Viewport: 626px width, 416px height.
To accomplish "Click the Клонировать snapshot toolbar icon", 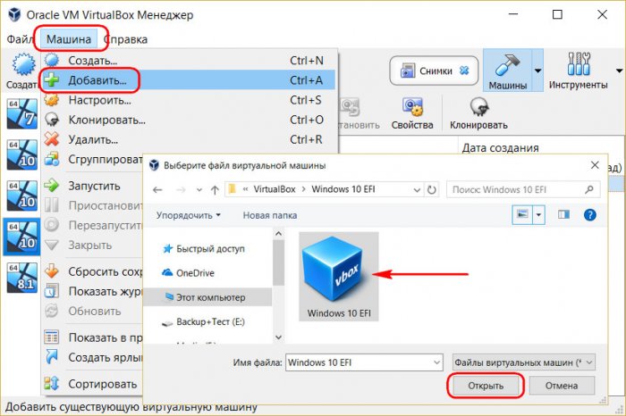I will pos(478,113).
